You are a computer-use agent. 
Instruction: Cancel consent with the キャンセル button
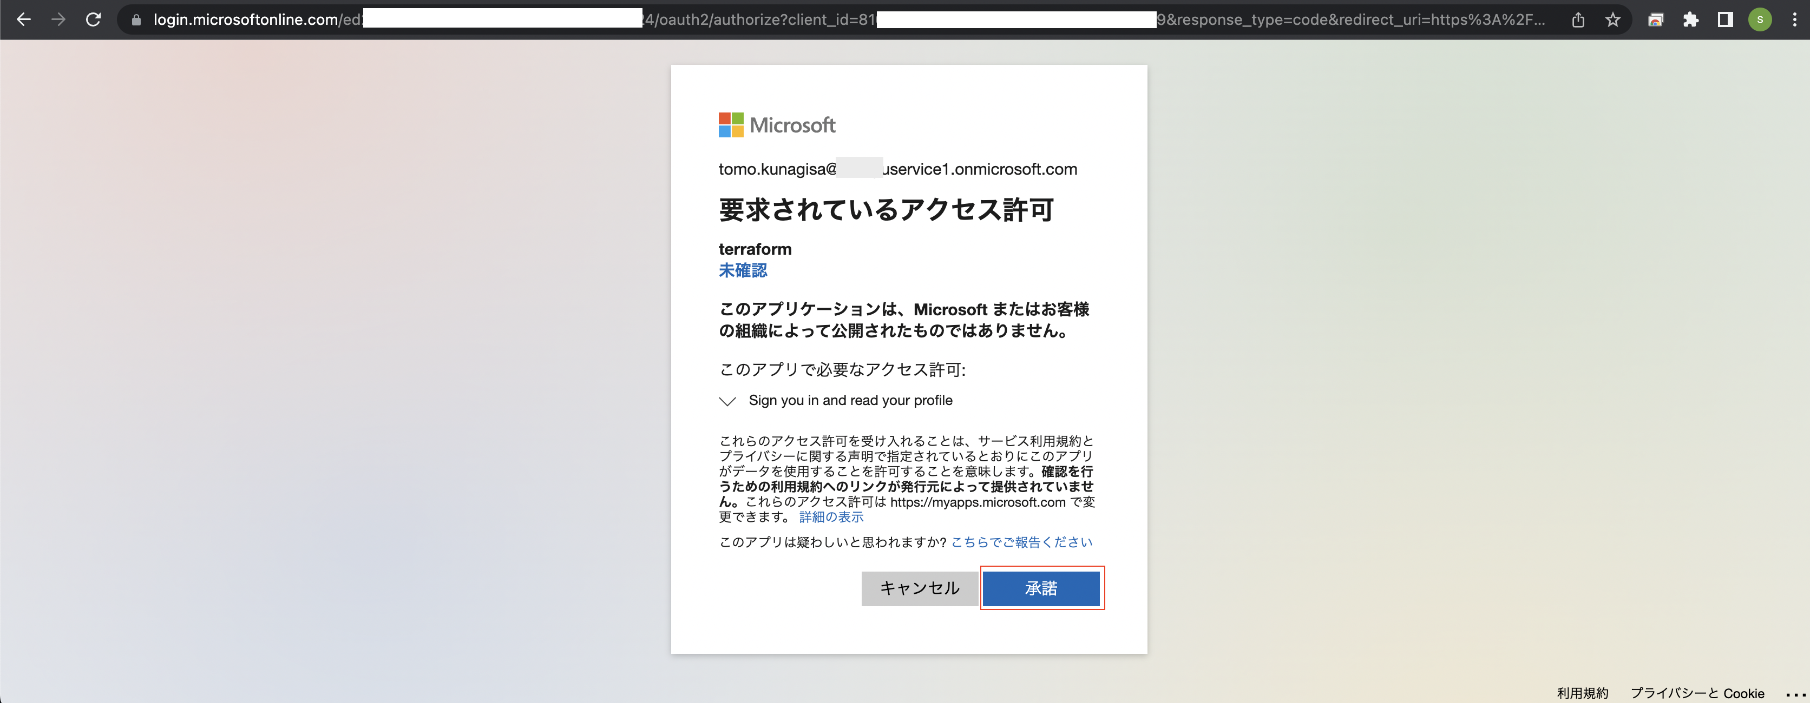919,588
